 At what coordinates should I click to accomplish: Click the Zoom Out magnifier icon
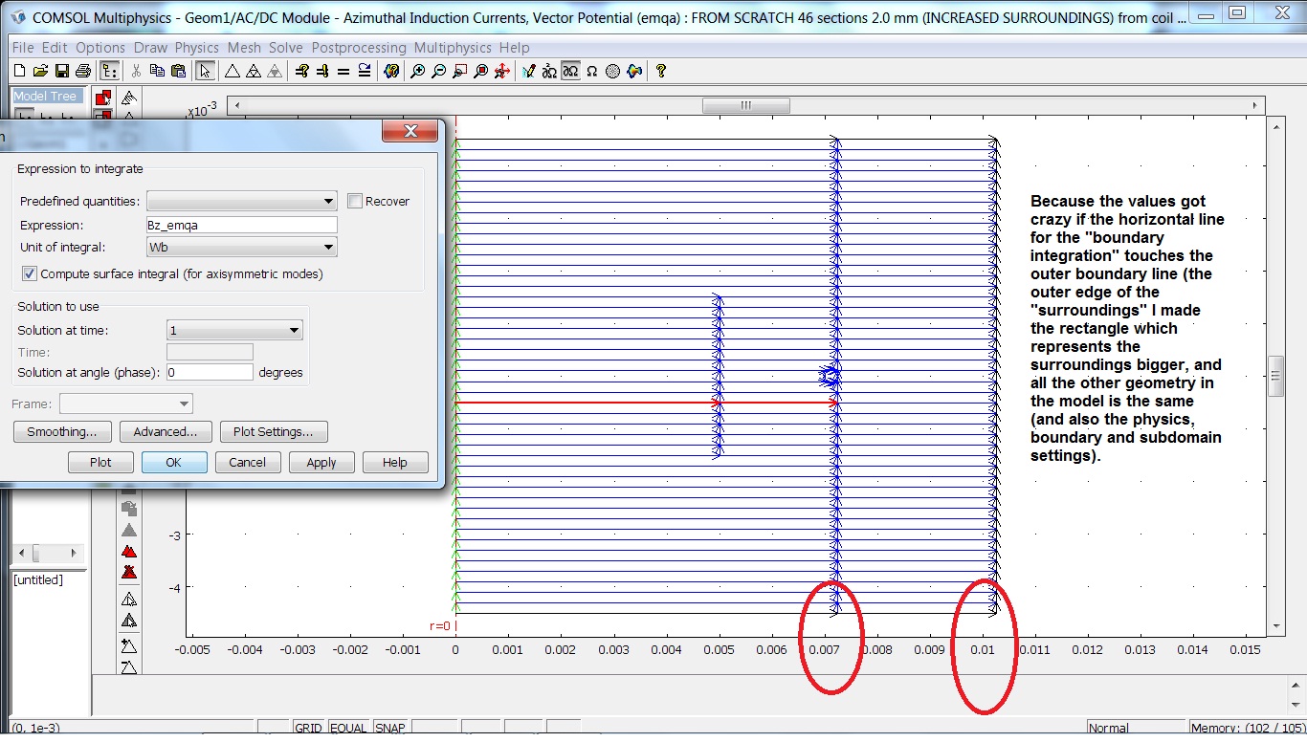[438, 71]
